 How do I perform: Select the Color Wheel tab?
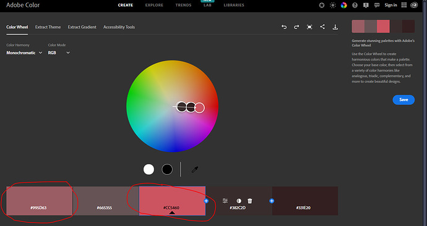17,27
